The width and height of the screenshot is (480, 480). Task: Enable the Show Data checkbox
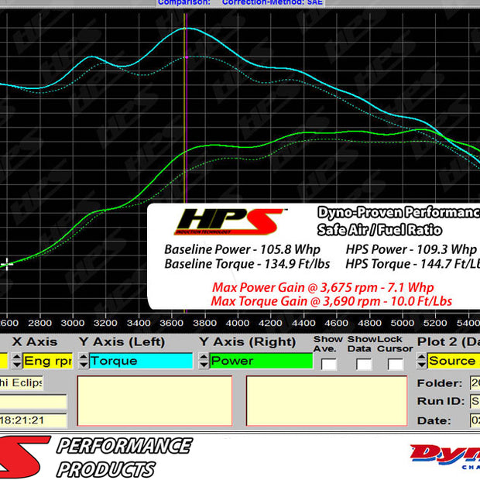pyautogui.click(x=364, y=365)
